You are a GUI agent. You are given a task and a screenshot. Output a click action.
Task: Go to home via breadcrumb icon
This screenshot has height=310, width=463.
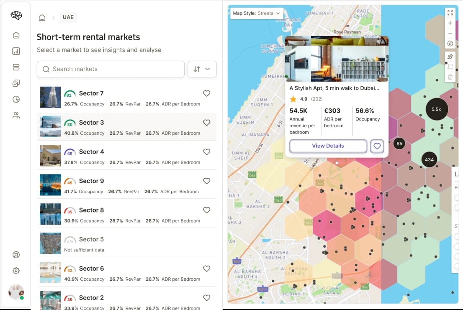pos(42,18)
